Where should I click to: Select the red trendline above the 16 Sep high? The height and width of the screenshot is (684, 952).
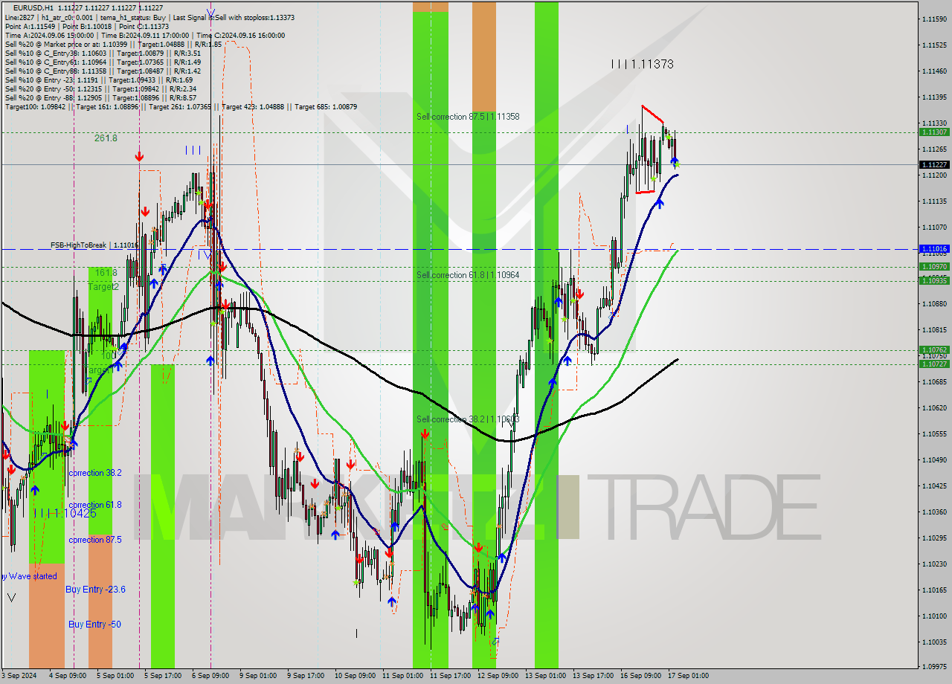(652, 114)
